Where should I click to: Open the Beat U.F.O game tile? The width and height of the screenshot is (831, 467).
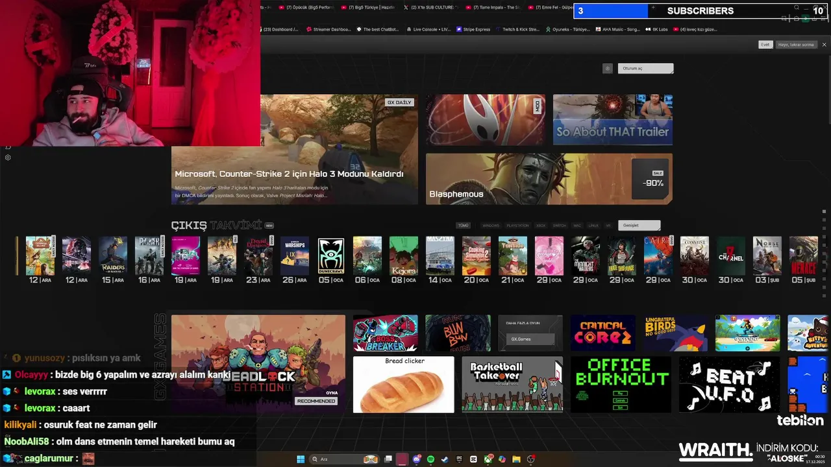coord(729,385)
